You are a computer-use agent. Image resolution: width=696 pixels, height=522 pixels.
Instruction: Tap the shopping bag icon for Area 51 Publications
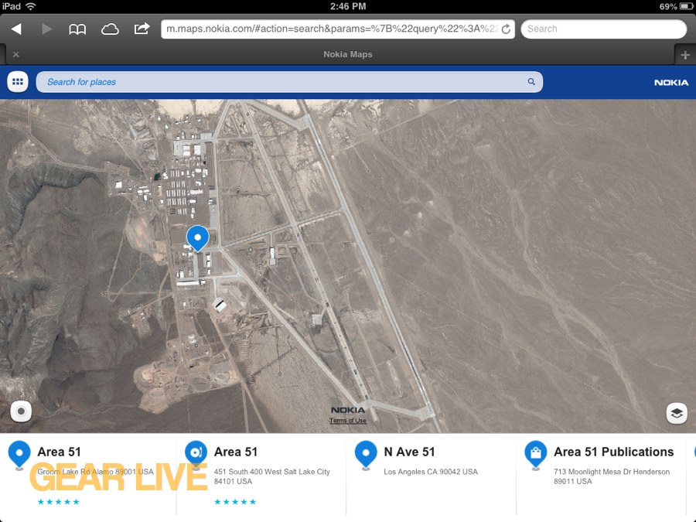[x=536, y=455]
